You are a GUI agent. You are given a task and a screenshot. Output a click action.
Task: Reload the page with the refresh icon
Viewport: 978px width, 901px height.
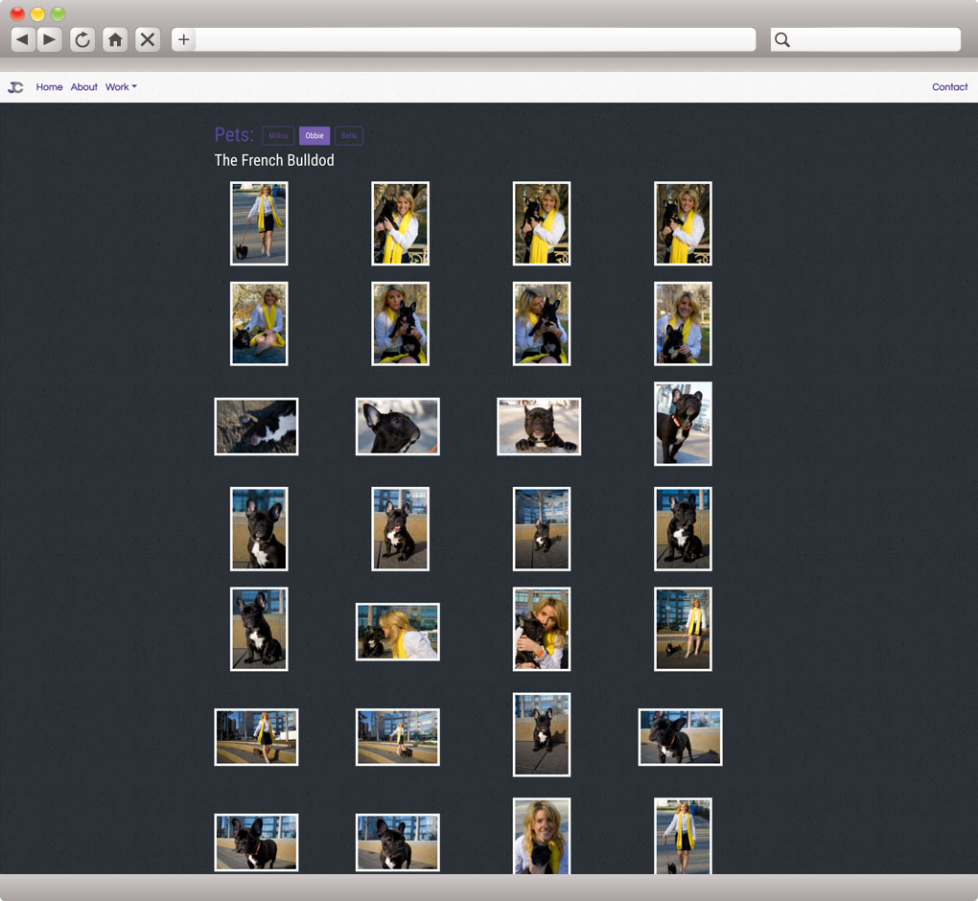click(82, 39)
